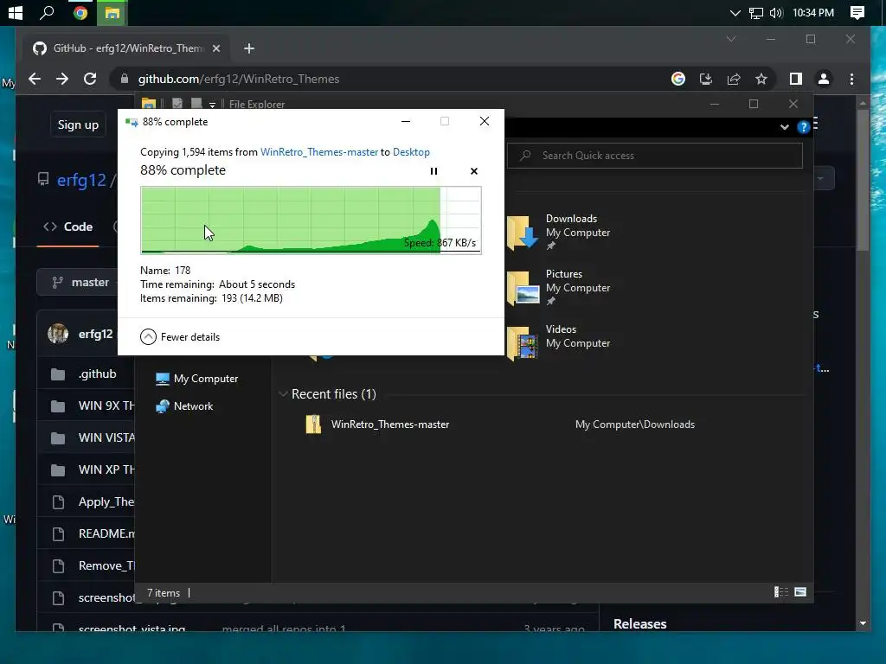The image size is (886, 664).
Task: Open the WIN 9X themes folder
Action: tap(106, 406)
